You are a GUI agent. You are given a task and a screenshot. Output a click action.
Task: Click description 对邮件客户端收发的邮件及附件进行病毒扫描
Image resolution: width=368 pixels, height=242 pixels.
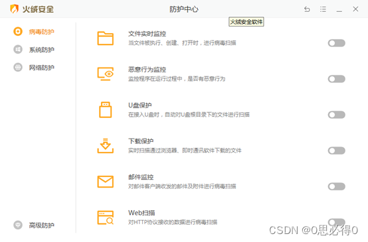coord(182,186)
